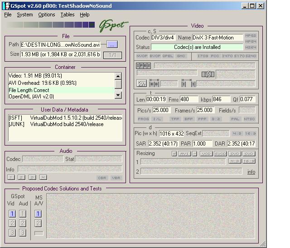Click the browse button next to Path

point(112,44)
